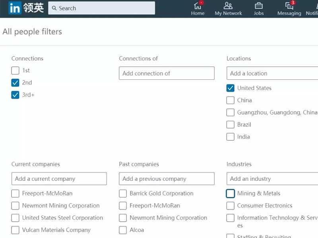Image resolution: width=318 pixels, height=238 pixels.
Task: Open the Home icon in navbar
Action: [198, 6]
